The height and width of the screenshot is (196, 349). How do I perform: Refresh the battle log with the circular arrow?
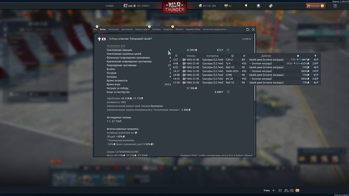click(248, 29)
